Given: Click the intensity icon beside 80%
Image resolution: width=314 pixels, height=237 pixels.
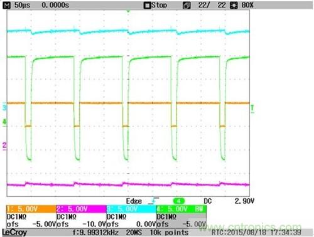Looking at the screenshot, I should (x=234, y=6).
